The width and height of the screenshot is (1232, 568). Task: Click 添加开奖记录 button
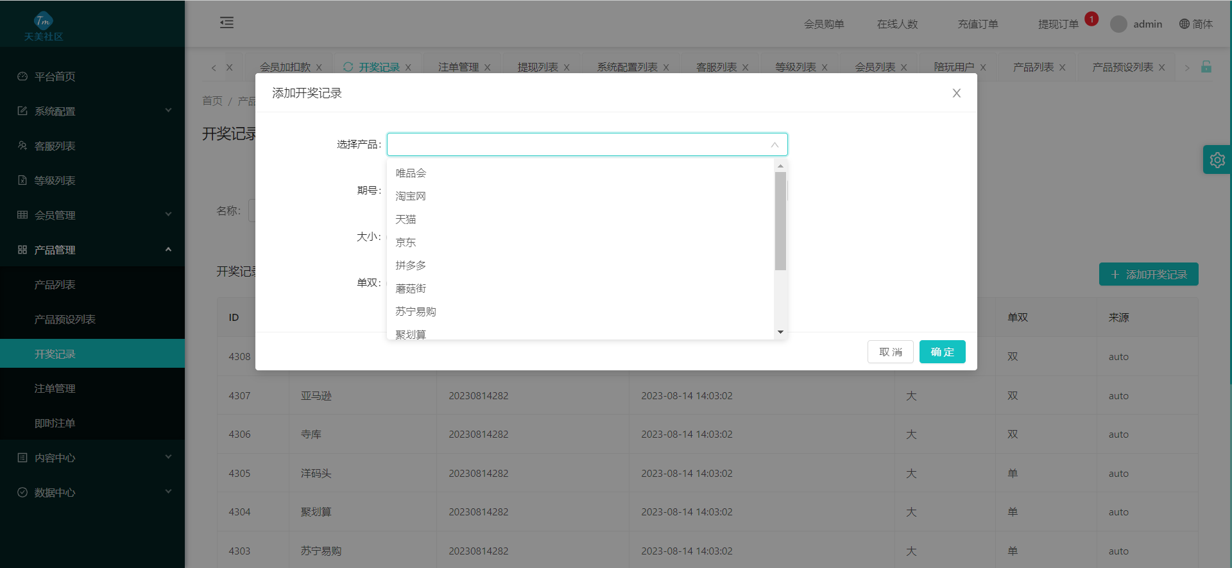point(1149,275)
